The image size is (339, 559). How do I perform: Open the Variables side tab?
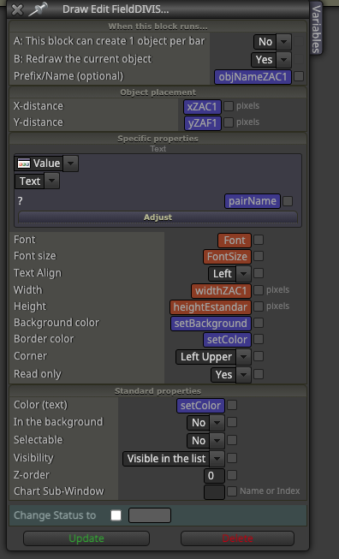click(x=316, y=28)
